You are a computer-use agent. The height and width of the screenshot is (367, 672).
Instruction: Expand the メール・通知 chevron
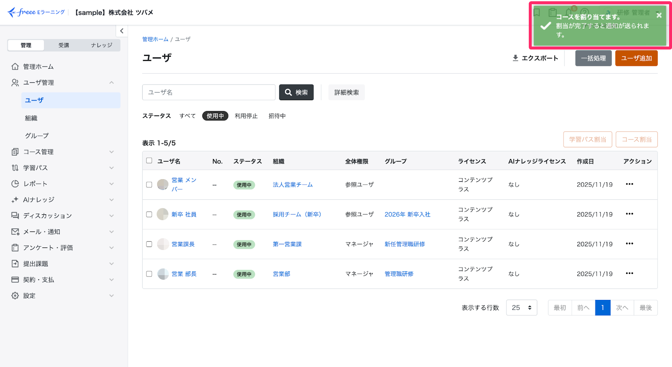[112, 232]
